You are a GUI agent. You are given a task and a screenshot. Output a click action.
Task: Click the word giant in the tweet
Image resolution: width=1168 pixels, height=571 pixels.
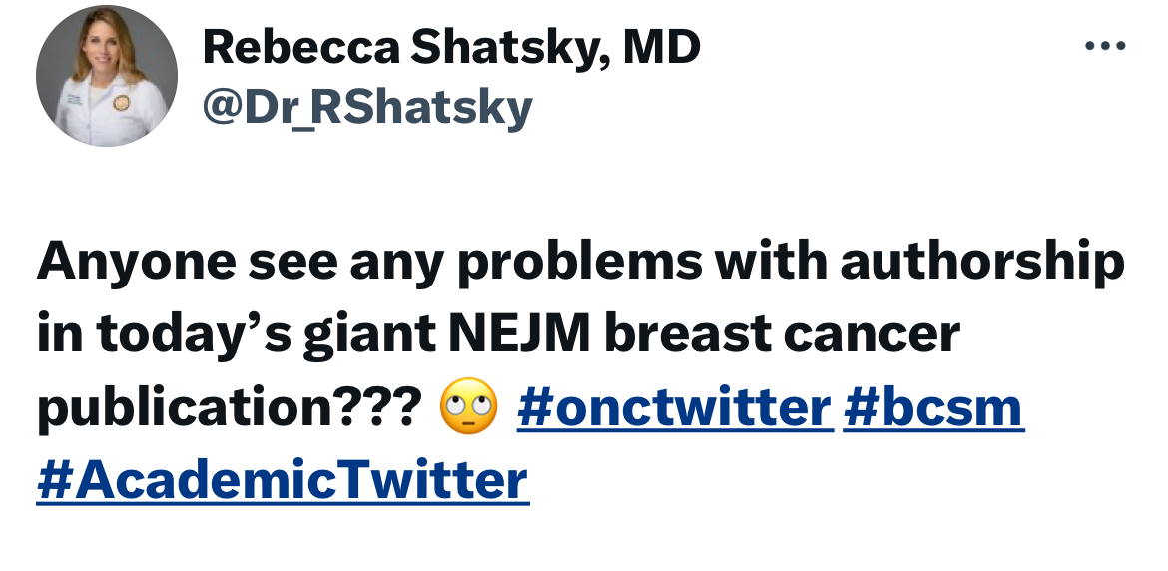tap(368, 335)
